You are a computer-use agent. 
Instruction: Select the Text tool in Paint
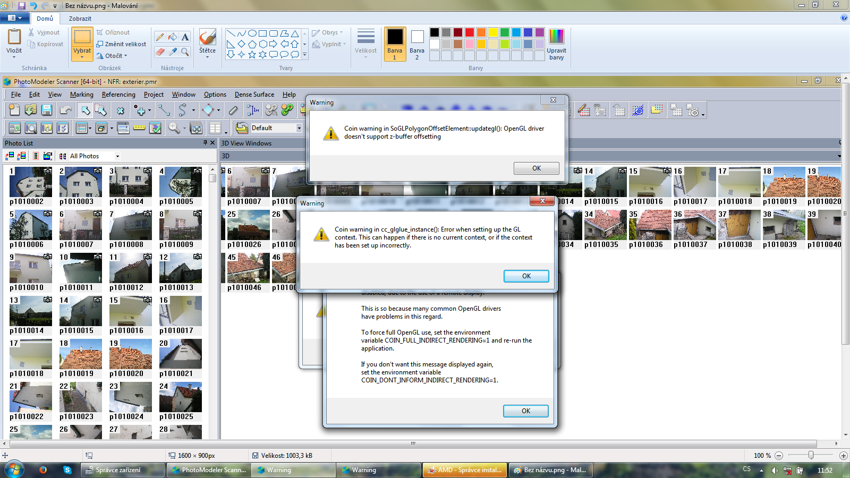point(185,37)
